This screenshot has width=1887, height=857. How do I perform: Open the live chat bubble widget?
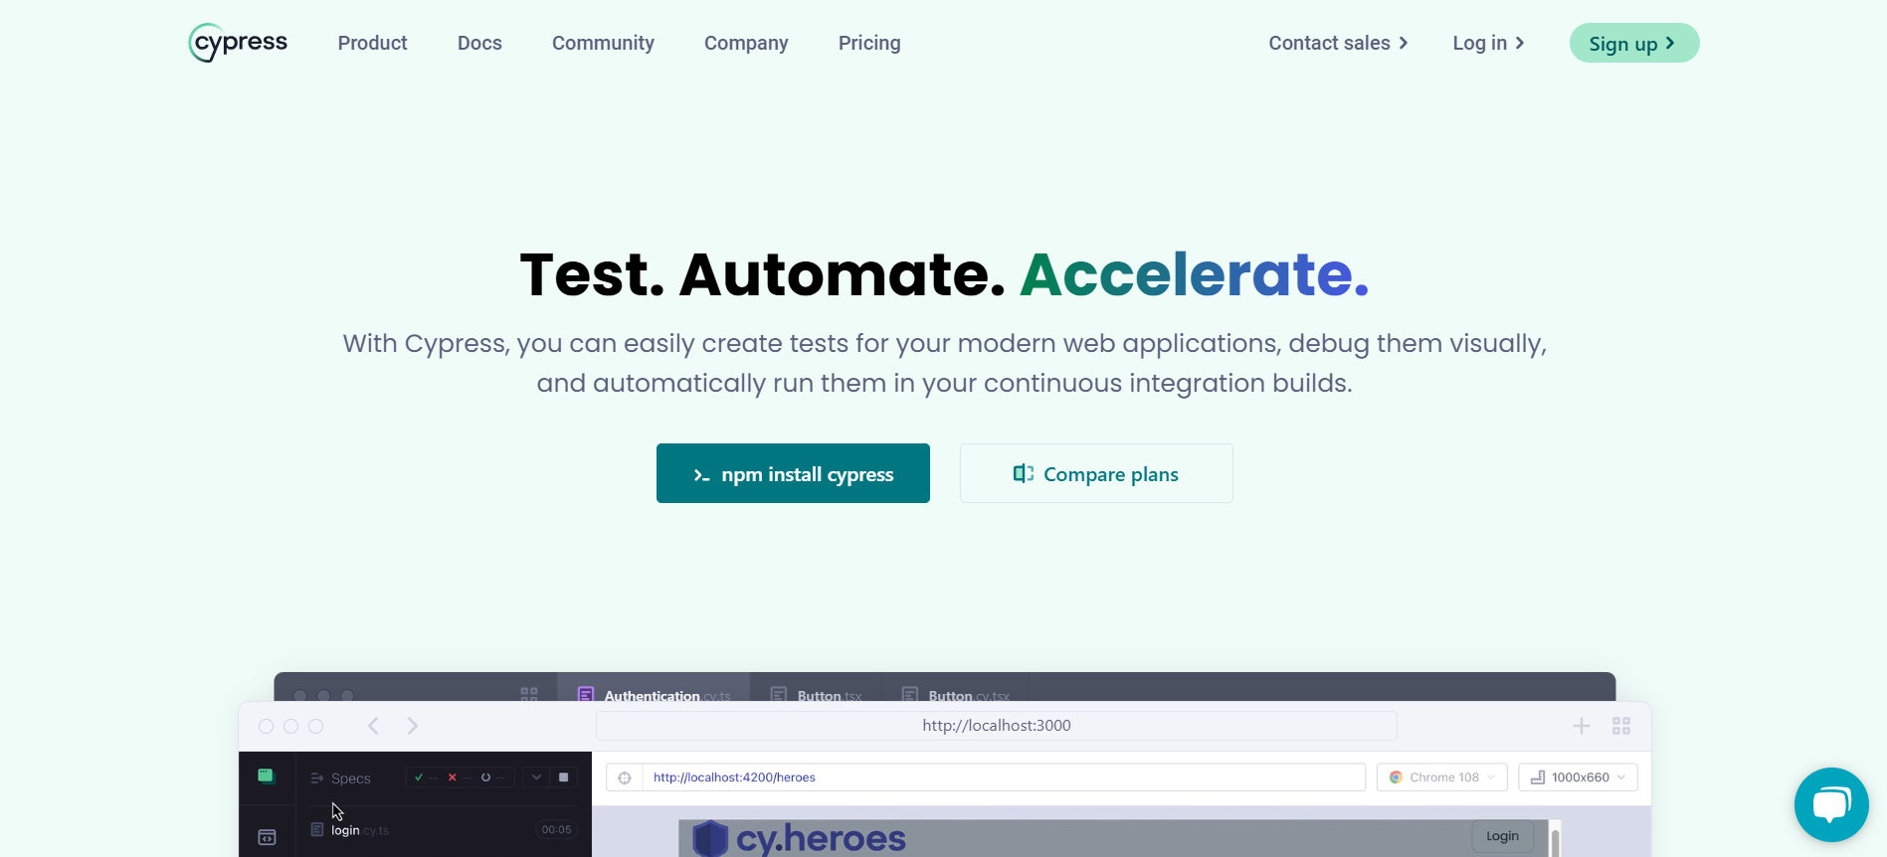click(x=1830, y=804)
